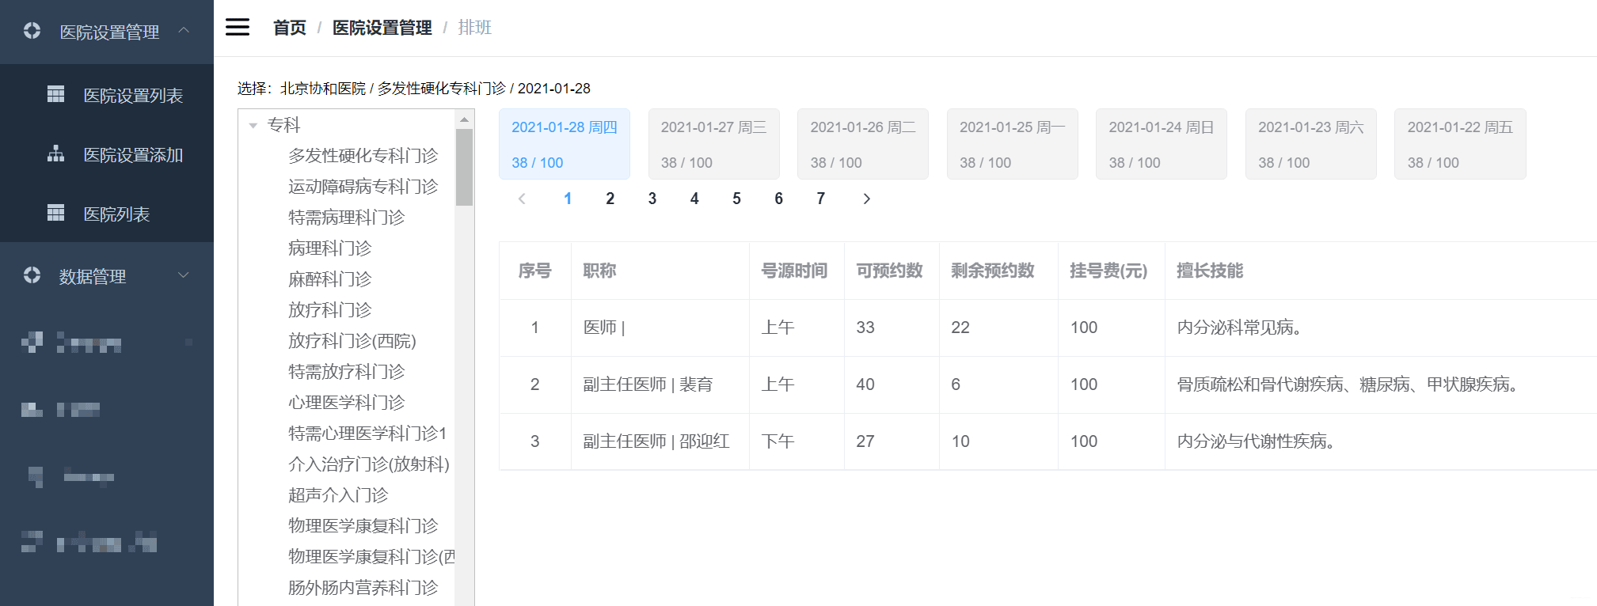Go to previous page arrow in pagination
1597x606 pixels.
click(522, 199)
